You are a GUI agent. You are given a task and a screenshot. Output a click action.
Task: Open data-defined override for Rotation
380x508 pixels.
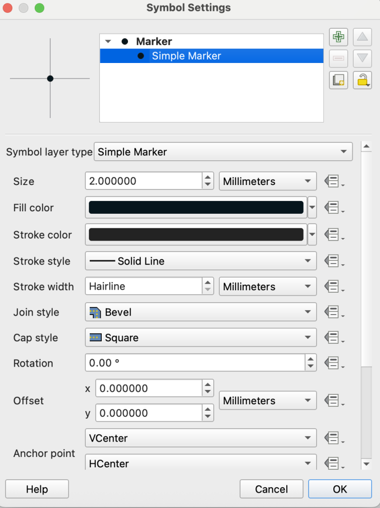click(334, 363)
